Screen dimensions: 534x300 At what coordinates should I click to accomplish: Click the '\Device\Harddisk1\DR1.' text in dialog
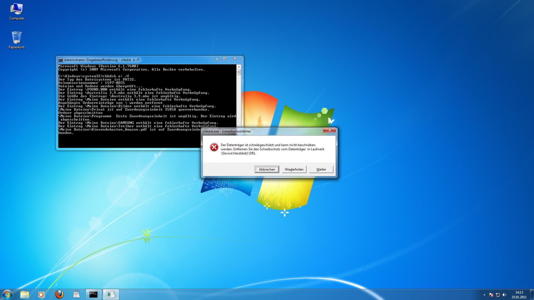[x=238, y=153]
